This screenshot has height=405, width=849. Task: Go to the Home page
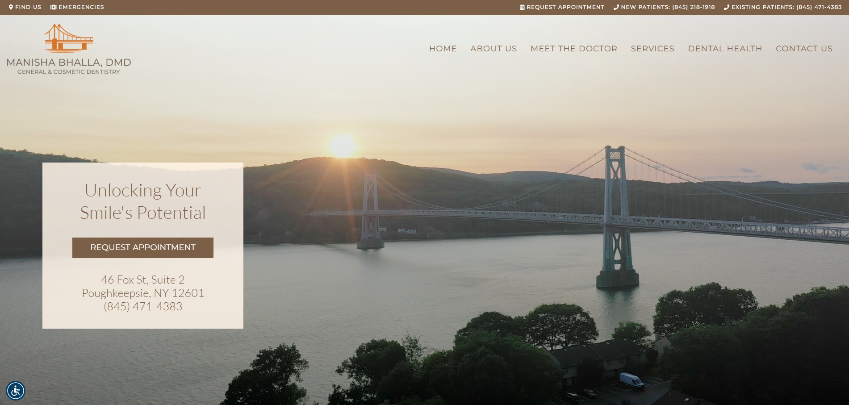[x=443, y=49]
